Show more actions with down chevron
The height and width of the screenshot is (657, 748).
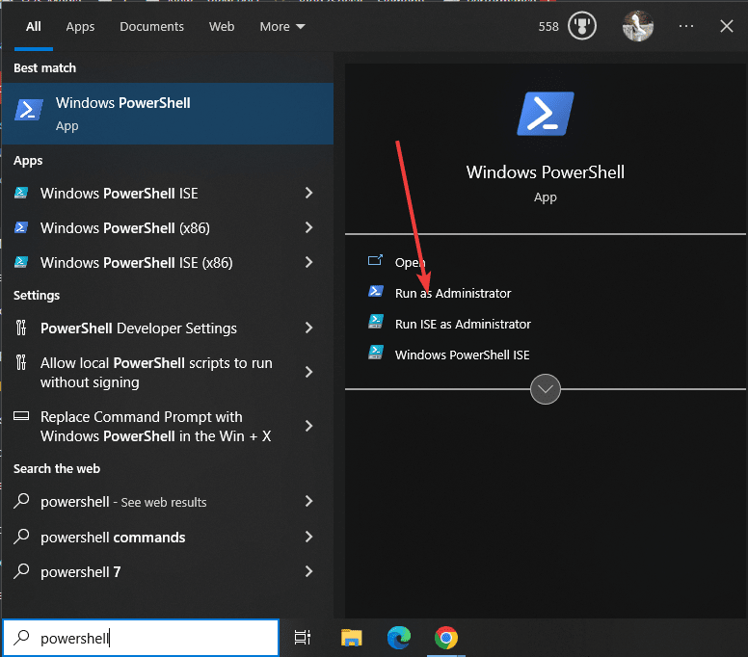click(x=546, y=389)
